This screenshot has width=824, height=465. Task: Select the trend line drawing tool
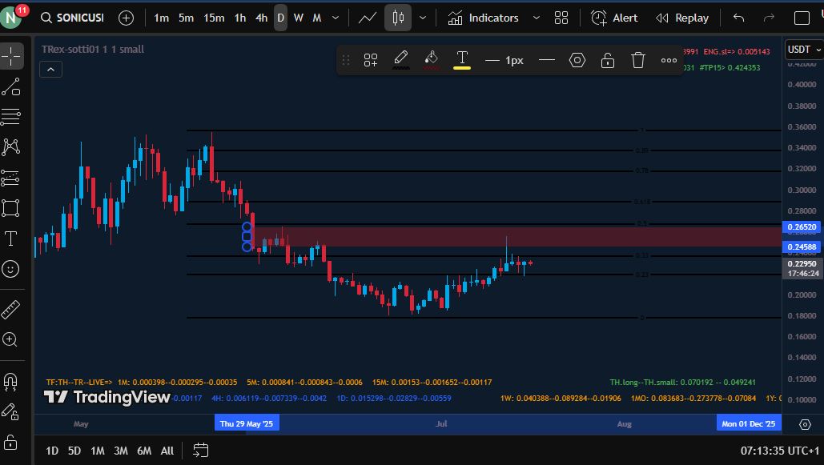point(11,86)
